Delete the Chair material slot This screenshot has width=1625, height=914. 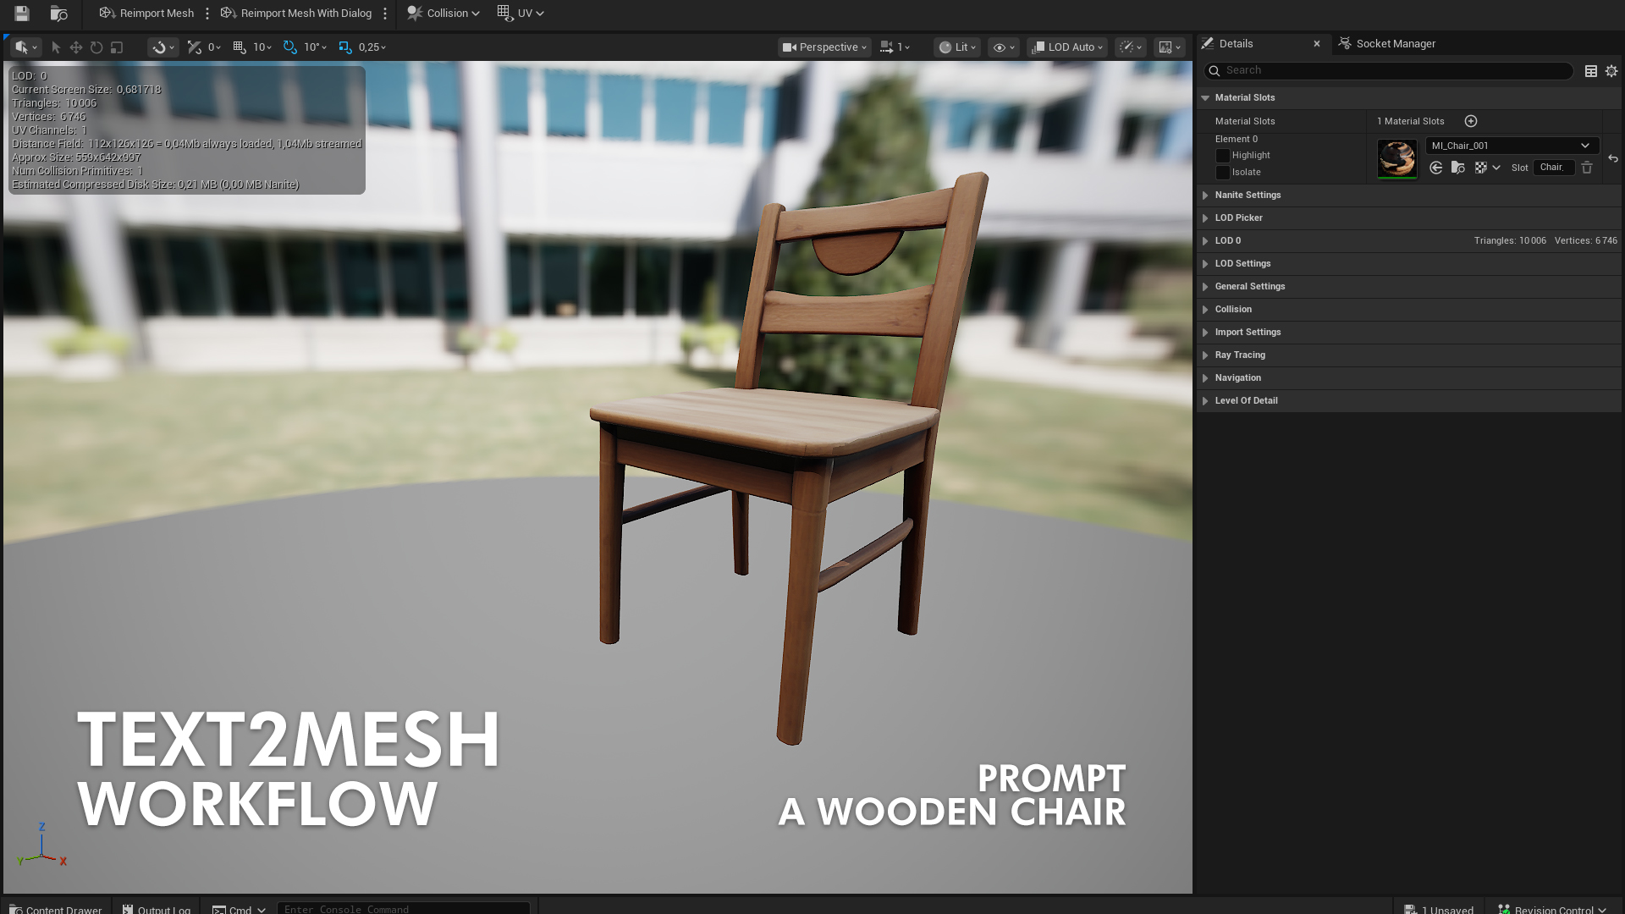pos(1587,168)
